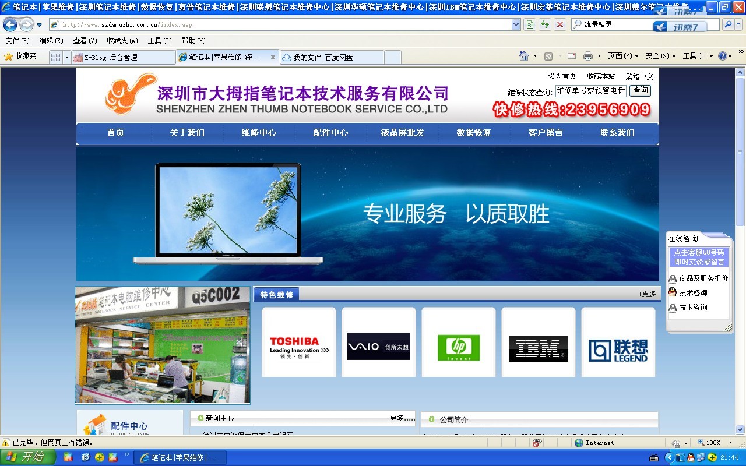Click the repair shop storefront photo

click(163, 345)
